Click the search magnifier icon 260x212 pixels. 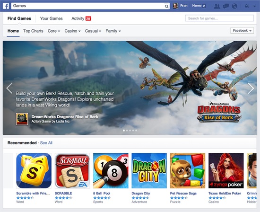tap(166, 6)
